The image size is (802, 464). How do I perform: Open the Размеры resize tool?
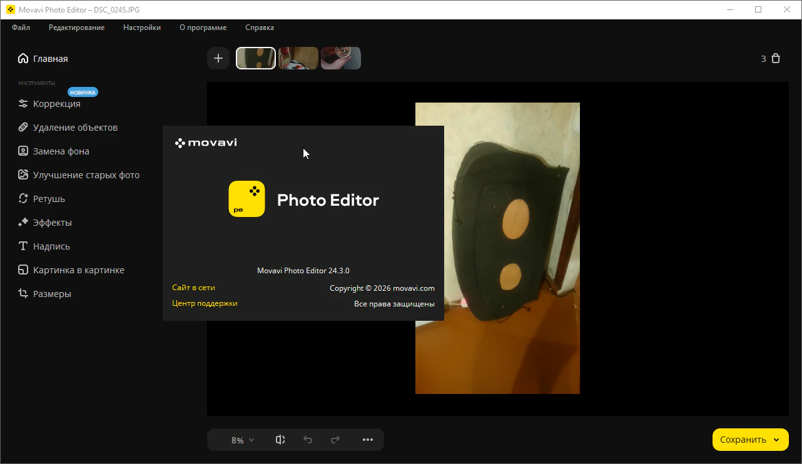coord(52,294)
